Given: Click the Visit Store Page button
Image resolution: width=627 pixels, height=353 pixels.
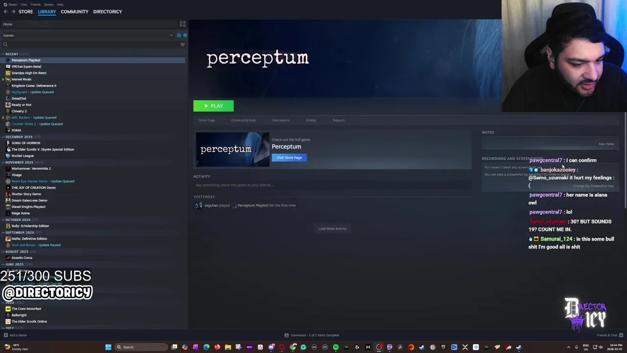Looking at the screenshot, I should [x=289, y=157].
